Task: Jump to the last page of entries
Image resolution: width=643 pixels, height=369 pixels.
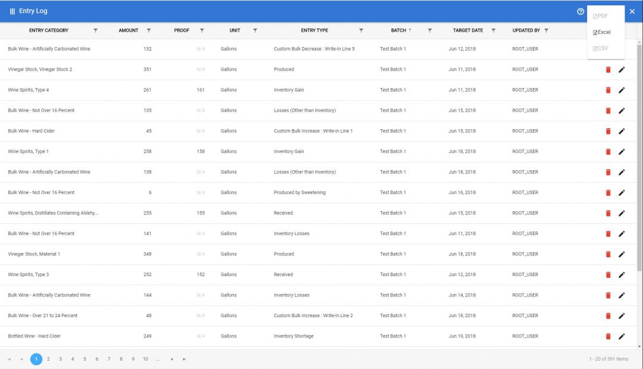Action: 183,359
